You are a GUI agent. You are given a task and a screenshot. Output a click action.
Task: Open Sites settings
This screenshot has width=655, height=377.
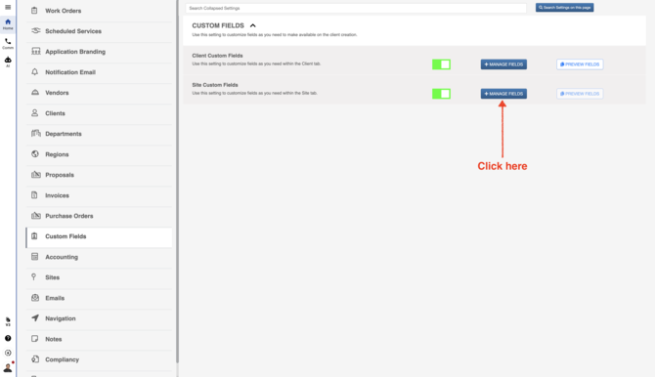click(99, 277)
